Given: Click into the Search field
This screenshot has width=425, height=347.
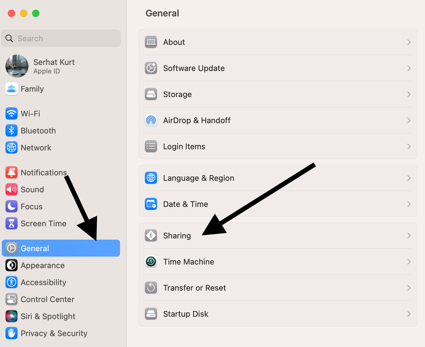Looking at the screenshot, I should tap(61, 38).
